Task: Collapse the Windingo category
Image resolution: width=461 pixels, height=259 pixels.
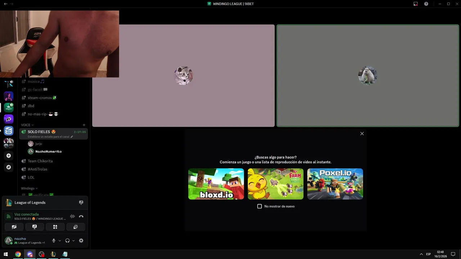Action: click(29, 188)
